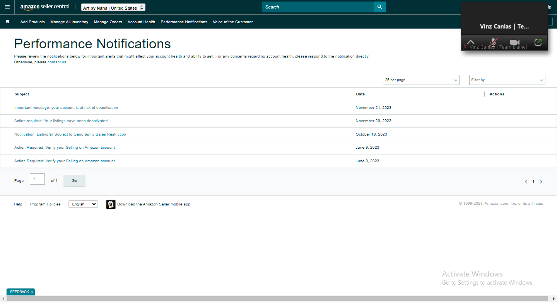
Task: Open the first Verify your Selling account notification
Action: [65, 148]
